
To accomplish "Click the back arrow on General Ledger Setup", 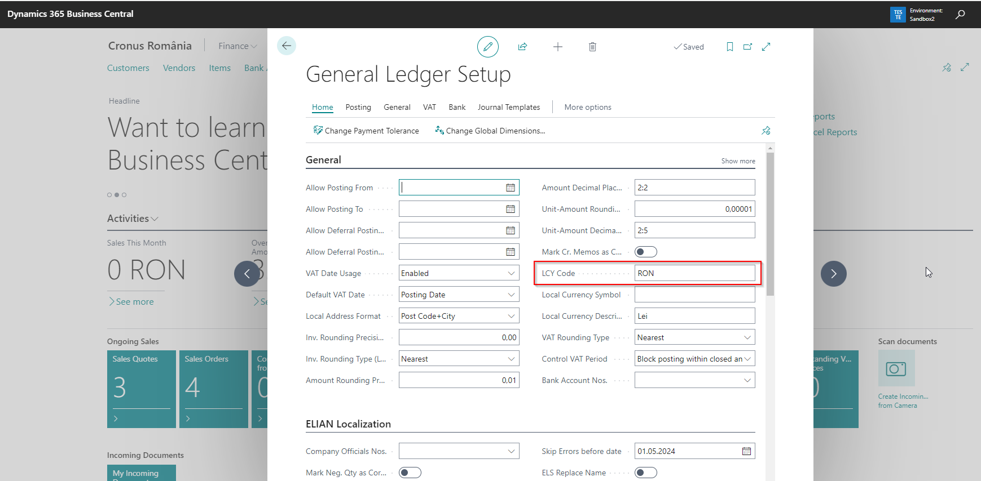I will pyautogui.click(x=287, y=46).
